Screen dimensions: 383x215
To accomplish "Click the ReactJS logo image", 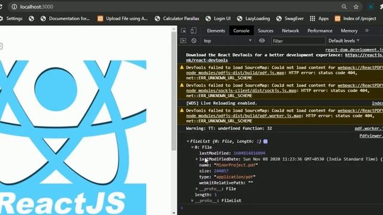I will (73, 138).
